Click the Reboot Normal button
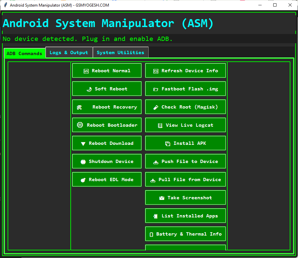This screenshot has width=298, height=258. point(106,70)
